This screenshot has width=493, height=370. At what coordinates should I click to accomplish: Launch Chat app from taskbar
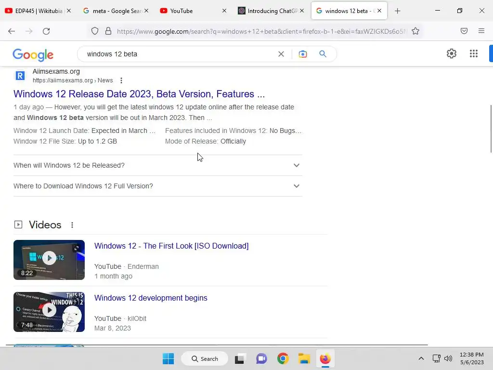[x=261, y=358]
